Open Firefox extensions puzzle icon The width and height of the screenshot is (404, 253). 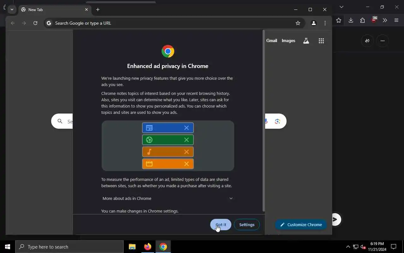tap(362, 20)
